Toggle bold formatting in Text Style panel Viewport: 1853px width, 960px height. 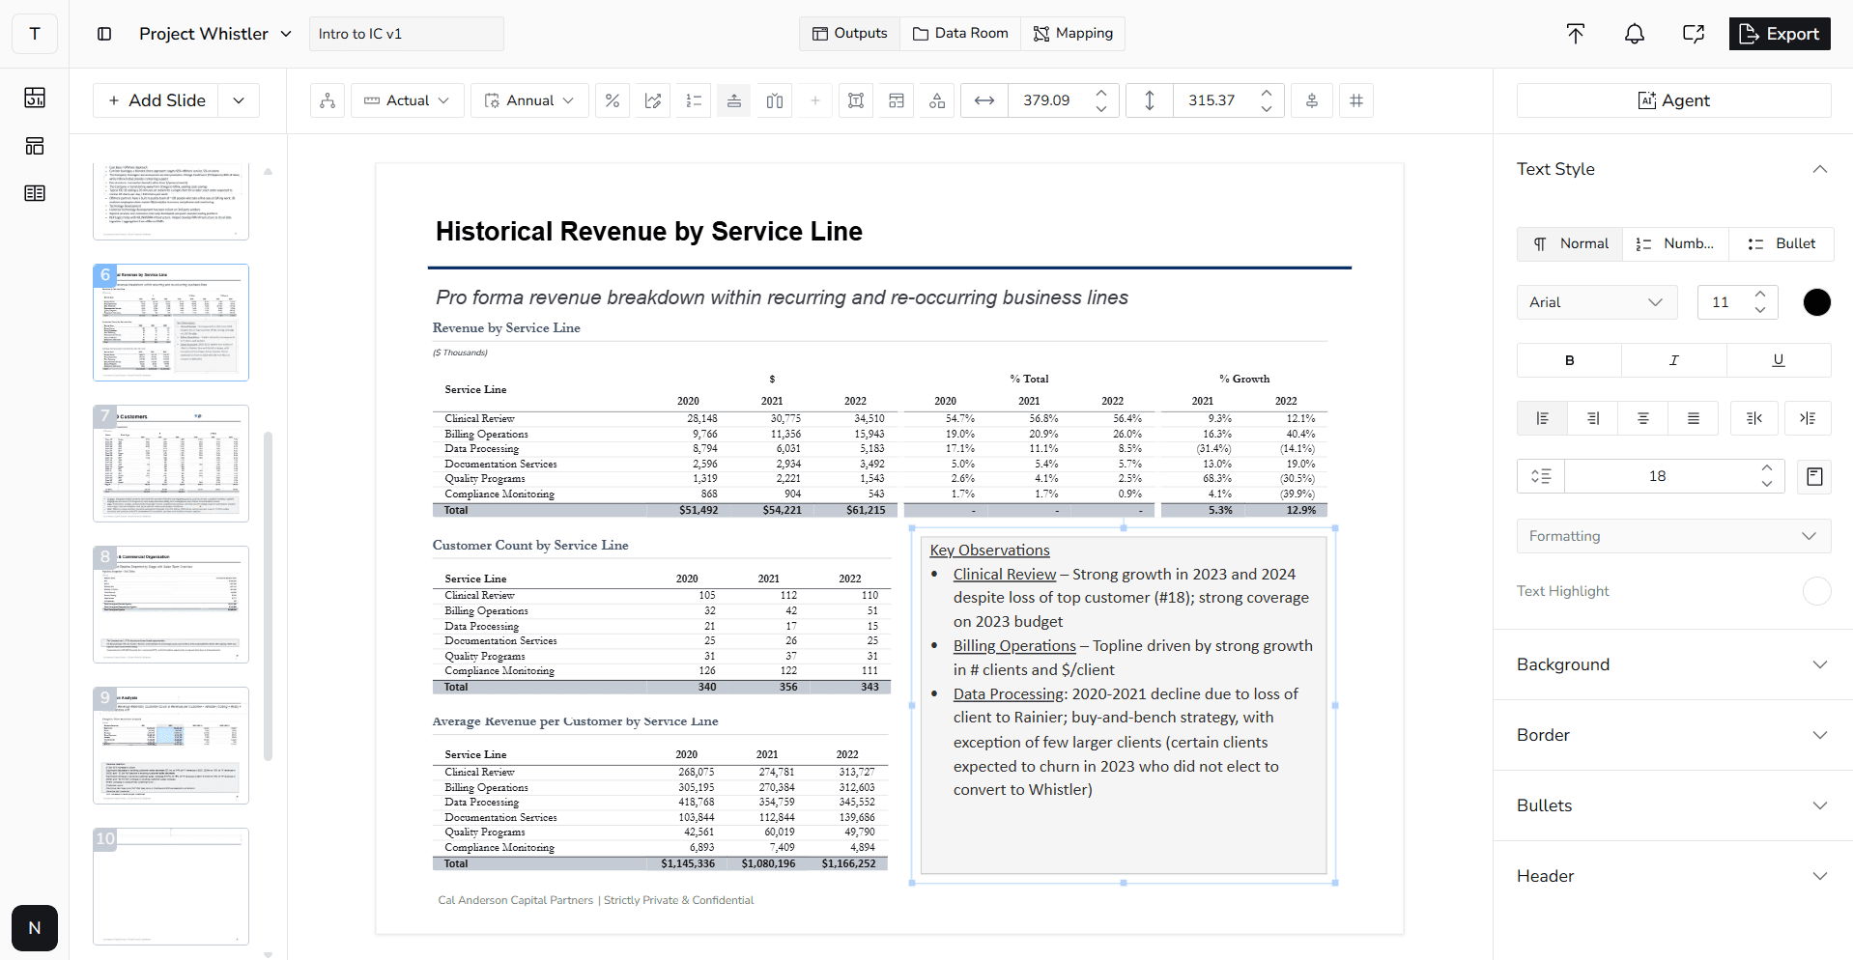(1569, 359)
